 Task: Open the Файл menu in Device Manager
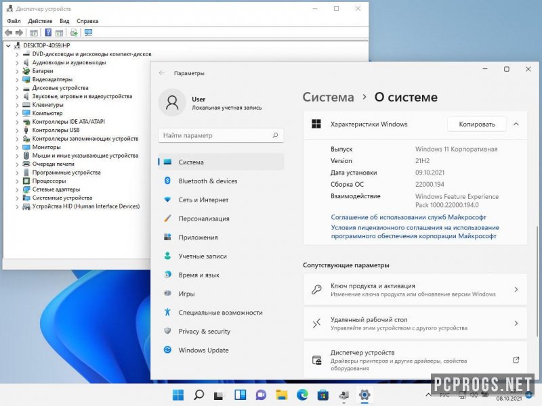[14, 21]
